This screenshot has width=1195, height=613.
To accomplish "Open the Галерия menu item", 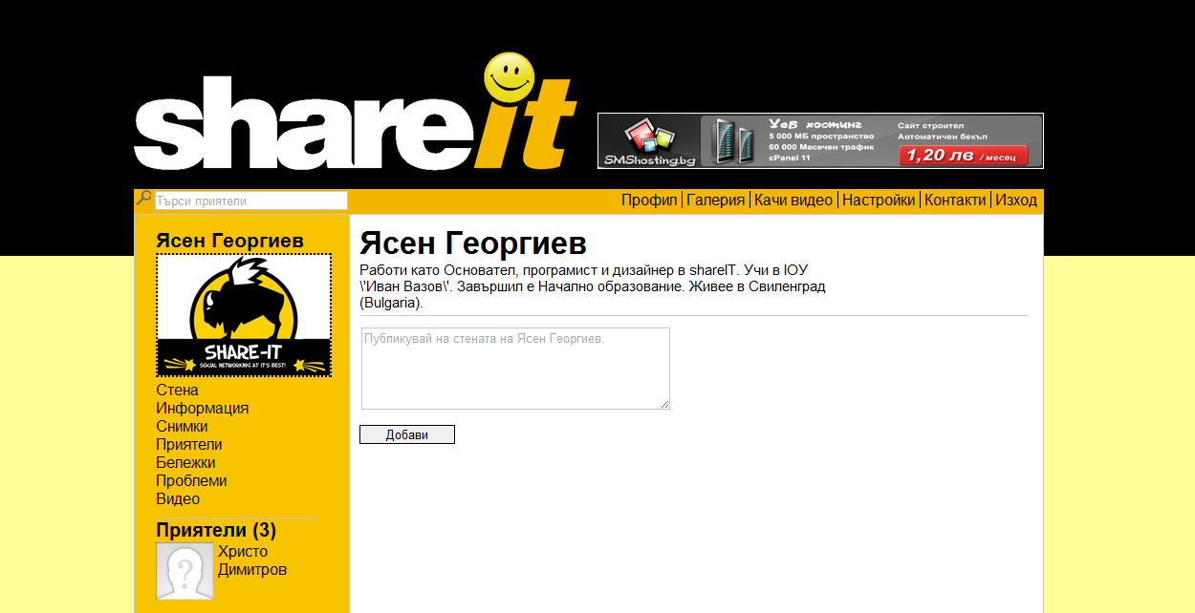I will click(x=715, y=201).
